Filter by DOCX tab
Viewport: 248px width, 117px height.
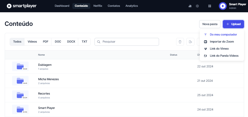71,42
